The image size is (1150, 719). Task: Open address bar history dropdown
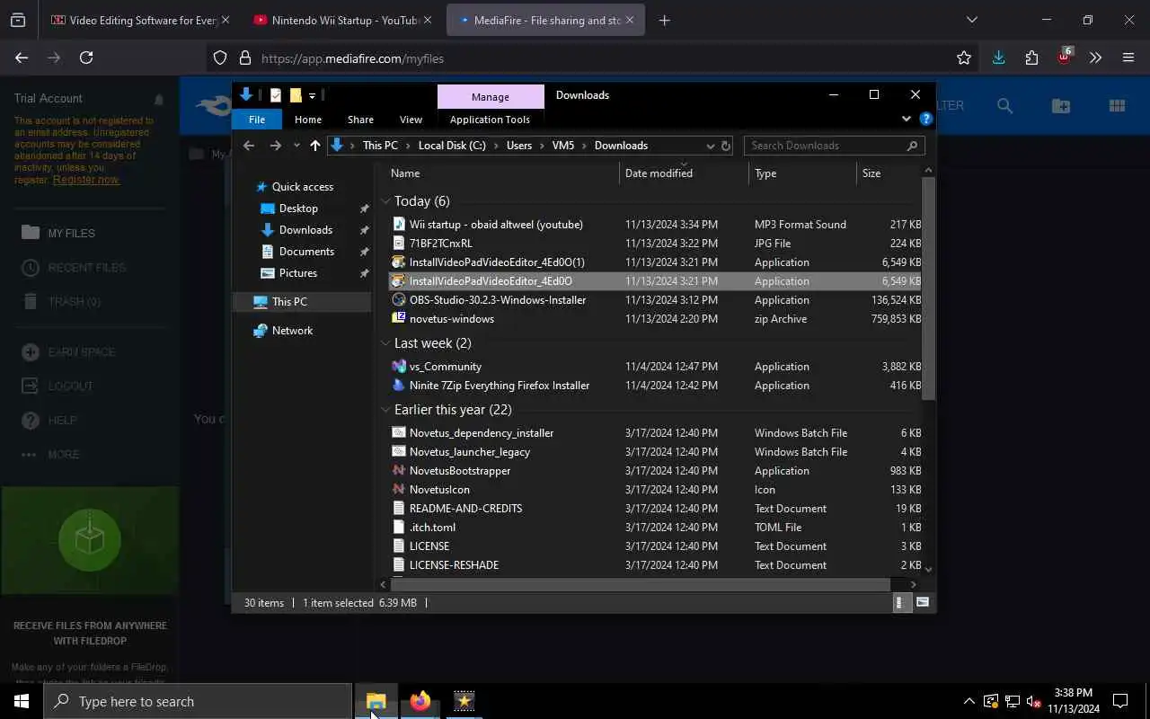(x=710, y=146)
